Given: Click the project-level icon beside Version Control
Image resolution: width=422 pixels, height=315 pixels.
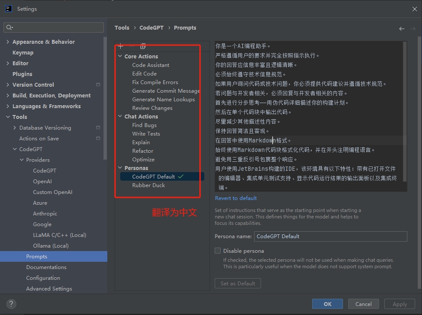Looking at the screenshot, I should 98,85.
